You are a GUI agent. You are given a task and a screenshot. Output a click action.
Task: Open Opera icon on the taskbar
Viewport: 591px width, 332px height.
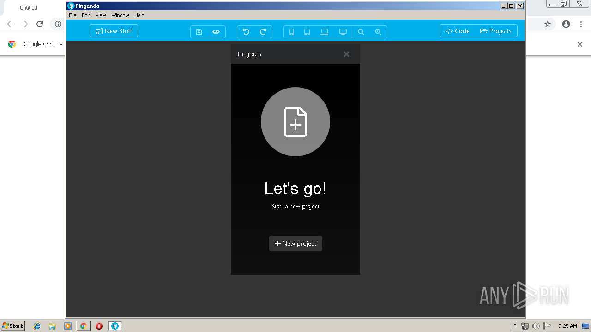99,326
